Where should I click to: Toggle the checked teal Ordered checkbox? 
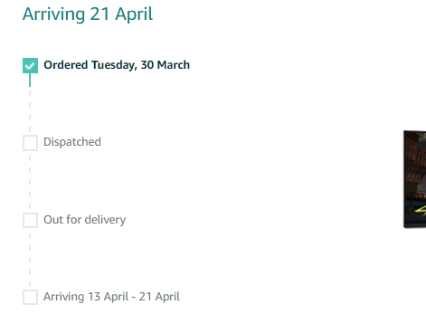click(x=30, y=65)
